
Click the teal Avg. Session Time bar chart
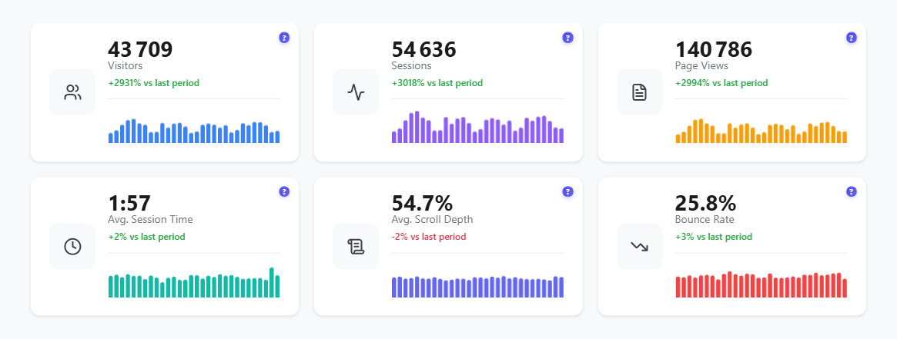194,282
